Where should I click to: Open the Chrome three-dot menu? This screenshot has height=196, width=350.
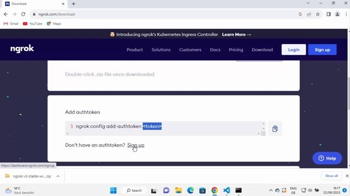pyautogui.click(x=346, y=14)
